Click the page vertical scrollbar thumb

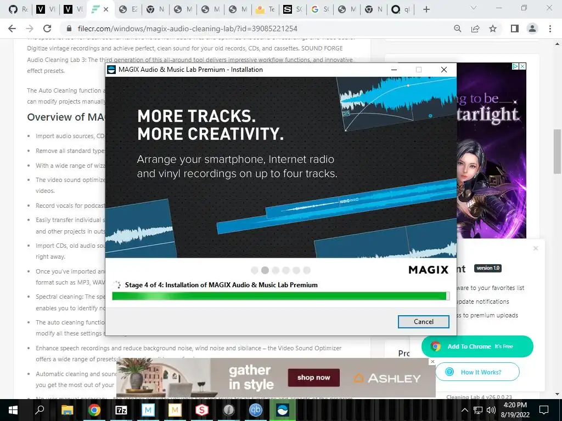click(x=557, y=150)
